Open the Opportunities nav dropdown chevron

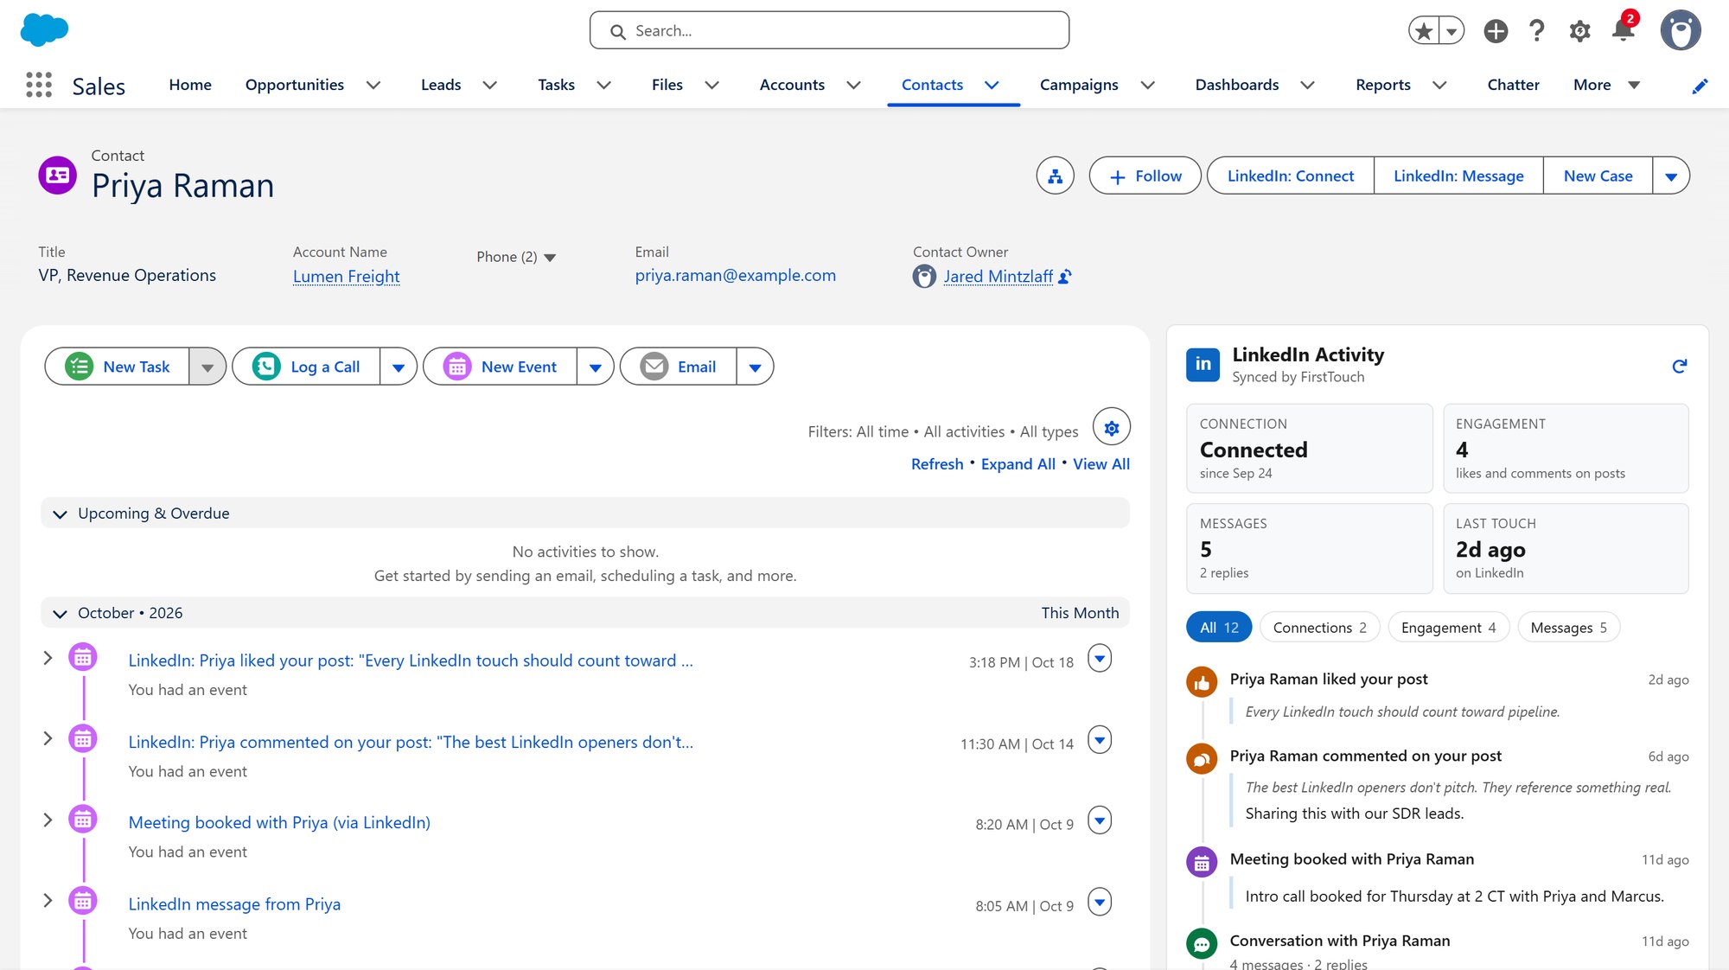click(x=373, y=85)
